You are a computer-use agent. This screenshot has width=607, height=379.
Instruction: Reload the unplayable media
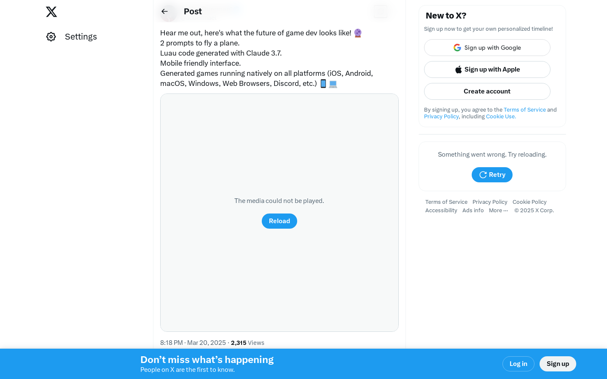(x=279, y=221)
